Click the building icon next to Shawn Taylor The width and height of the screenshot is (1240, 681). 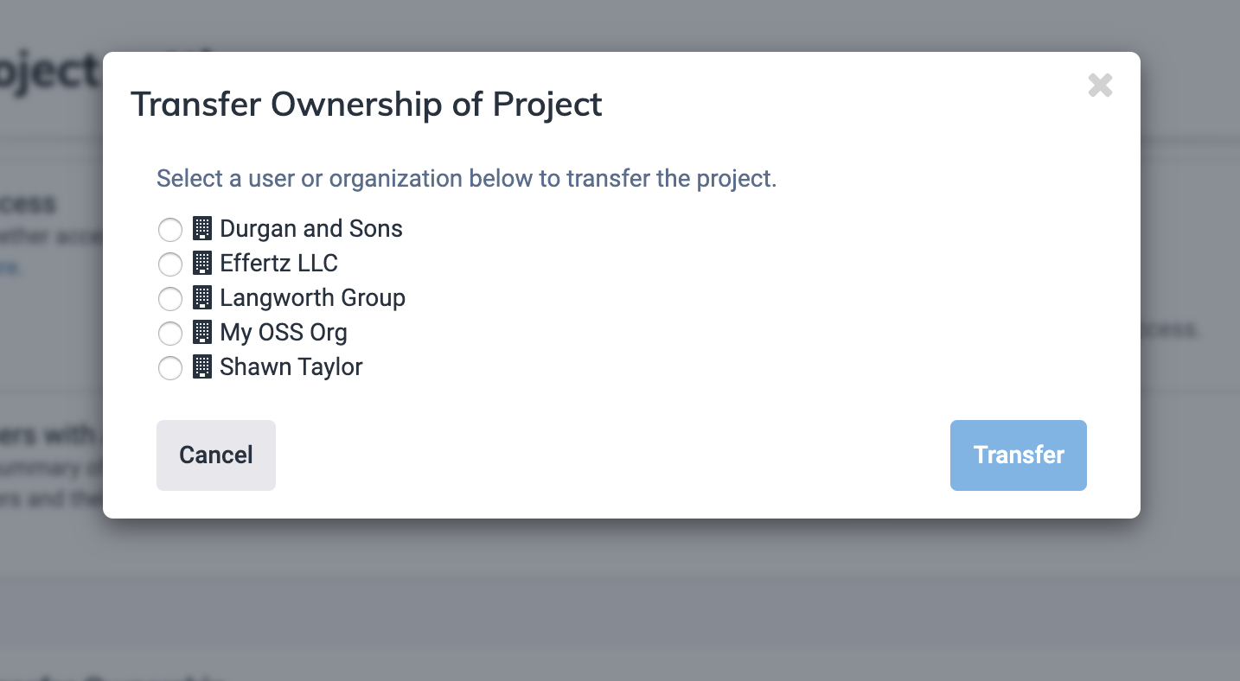pos(201,366)
